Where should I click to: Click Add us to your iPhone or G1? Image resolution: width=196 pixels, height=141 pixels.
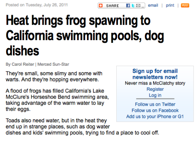(155, 117)
